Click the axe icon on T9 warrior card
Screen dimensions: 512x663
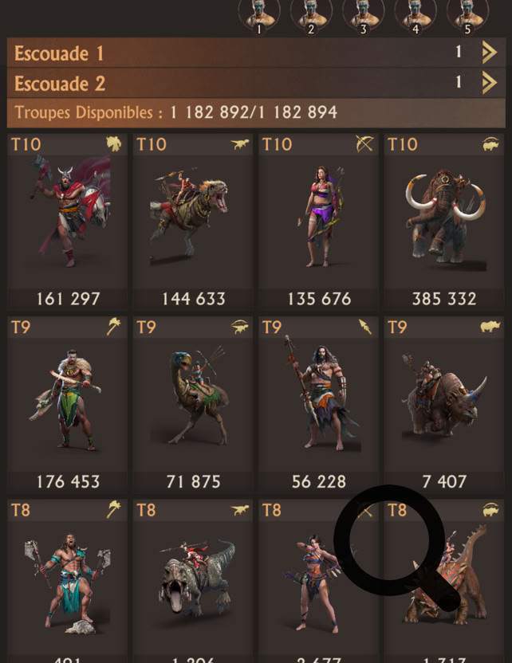coord(113,327)
